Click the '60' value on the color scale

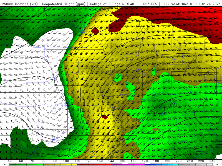tap(21, 161)
